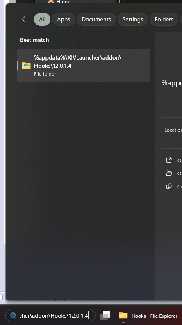
Task: Click the open-in-new-window icon in details pane
Action: [x=169, y=160]
